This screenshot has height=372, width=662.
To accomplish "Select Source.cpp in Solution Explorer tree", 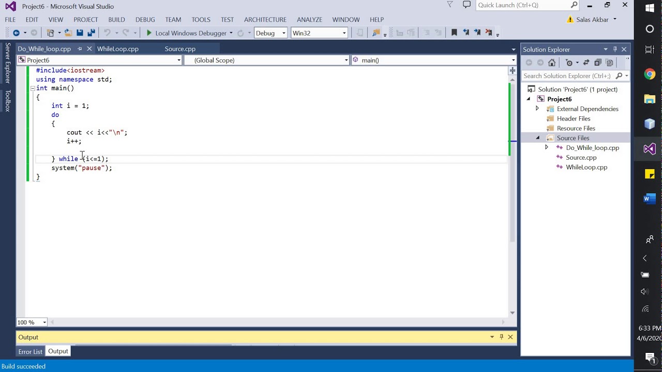I will (581, 158).
